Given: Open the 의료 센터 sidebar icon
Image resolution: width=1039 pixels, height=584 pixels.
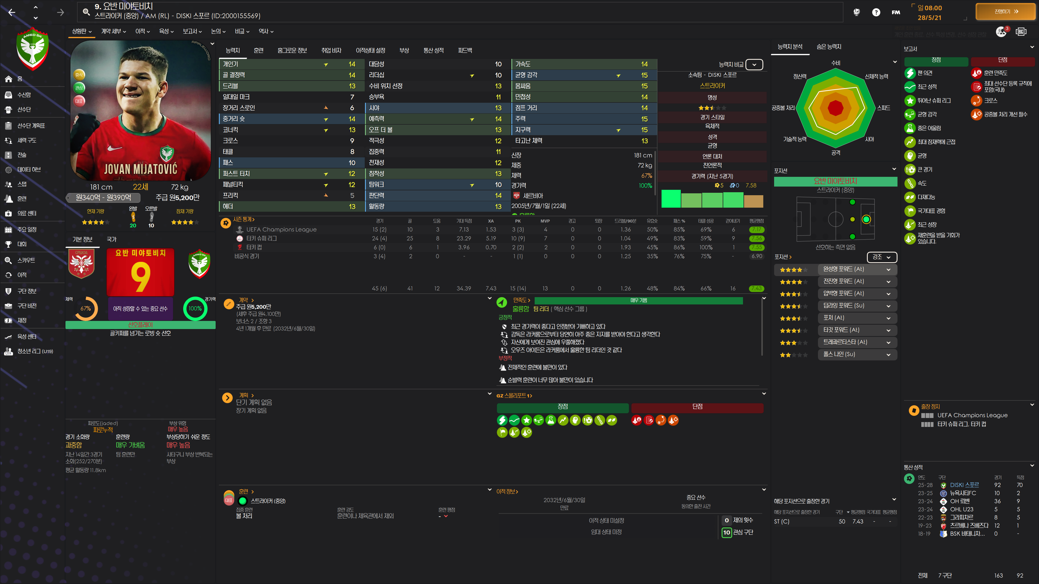Looking at the screenshot, I should (x=8, y=213).
